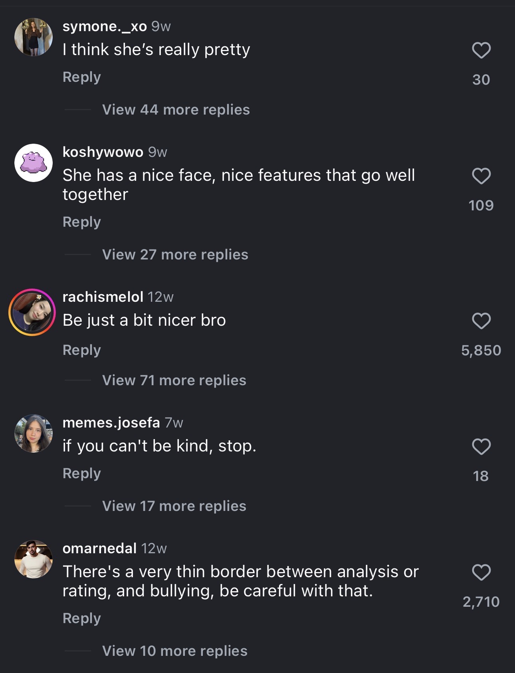Expand "View 44 more replies"
This screenshot has width=515, height=673.
(x=176, y=110)
